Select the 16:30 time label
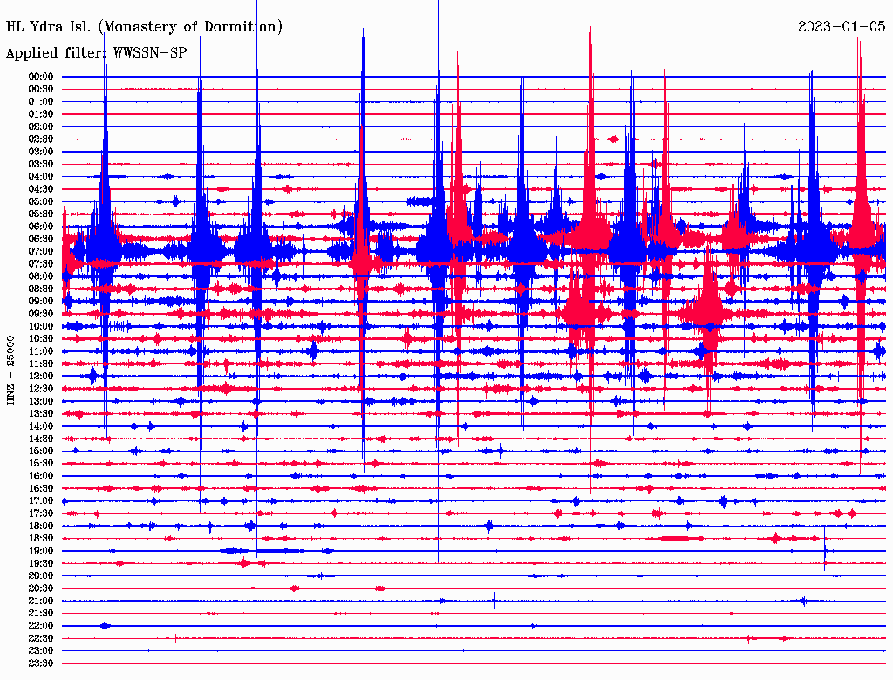The height and width of the screenshot is (680, 893). pyautogui.click(x=41, y=489)
